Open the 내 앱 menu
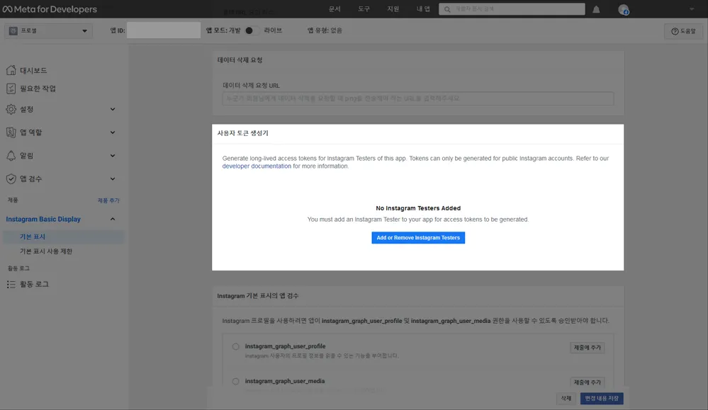This screenshot has height=410, width=708. pyautogui.click(x=423, y=9)
